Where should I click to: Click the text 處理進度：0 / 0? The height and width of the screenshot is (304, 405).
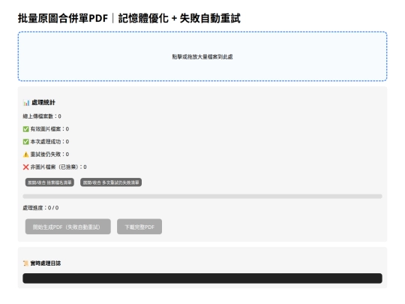[40, 208]
